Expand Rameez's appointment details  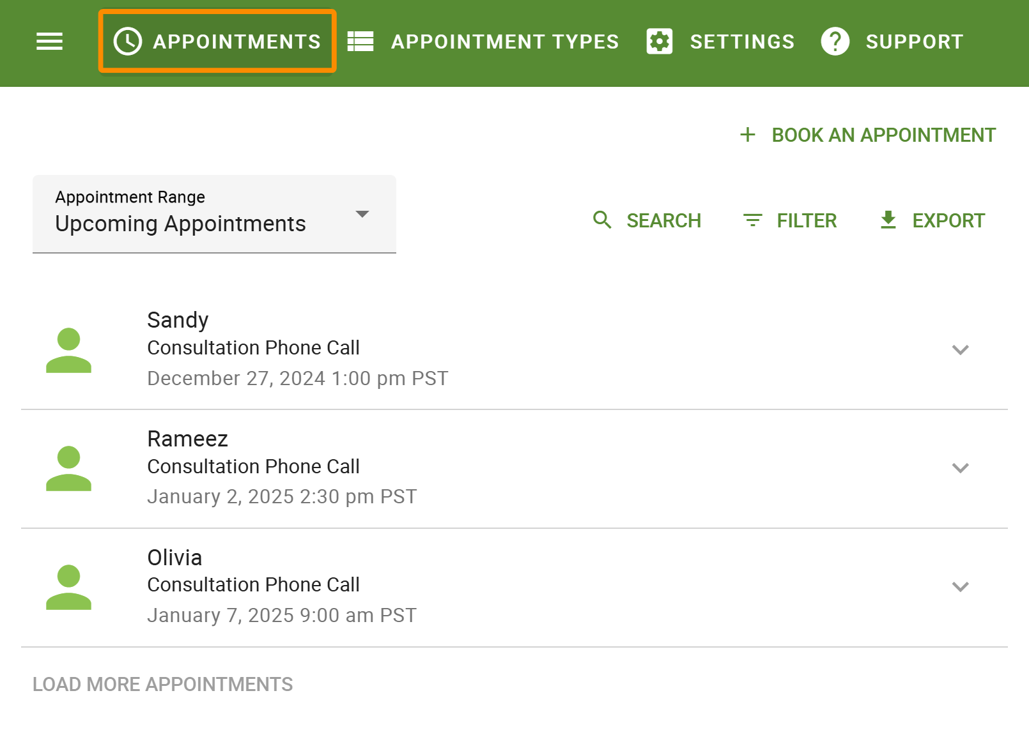tap(960, 468)
